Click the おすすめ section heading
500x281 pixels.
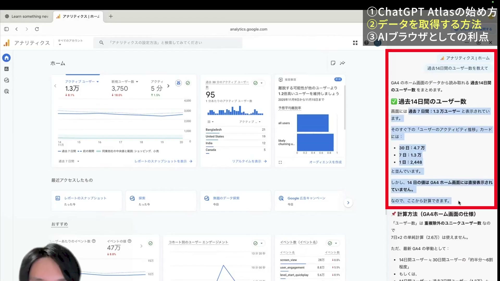(x=59, y=224)
